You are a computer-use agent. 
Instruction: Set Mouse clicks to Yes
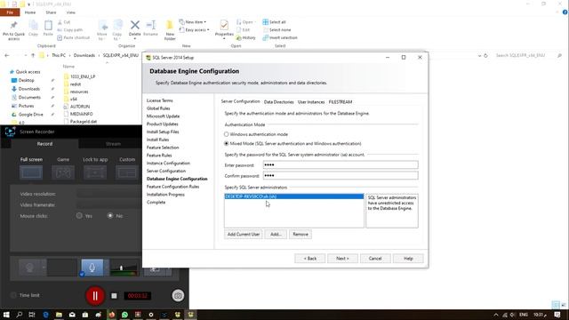79,215
